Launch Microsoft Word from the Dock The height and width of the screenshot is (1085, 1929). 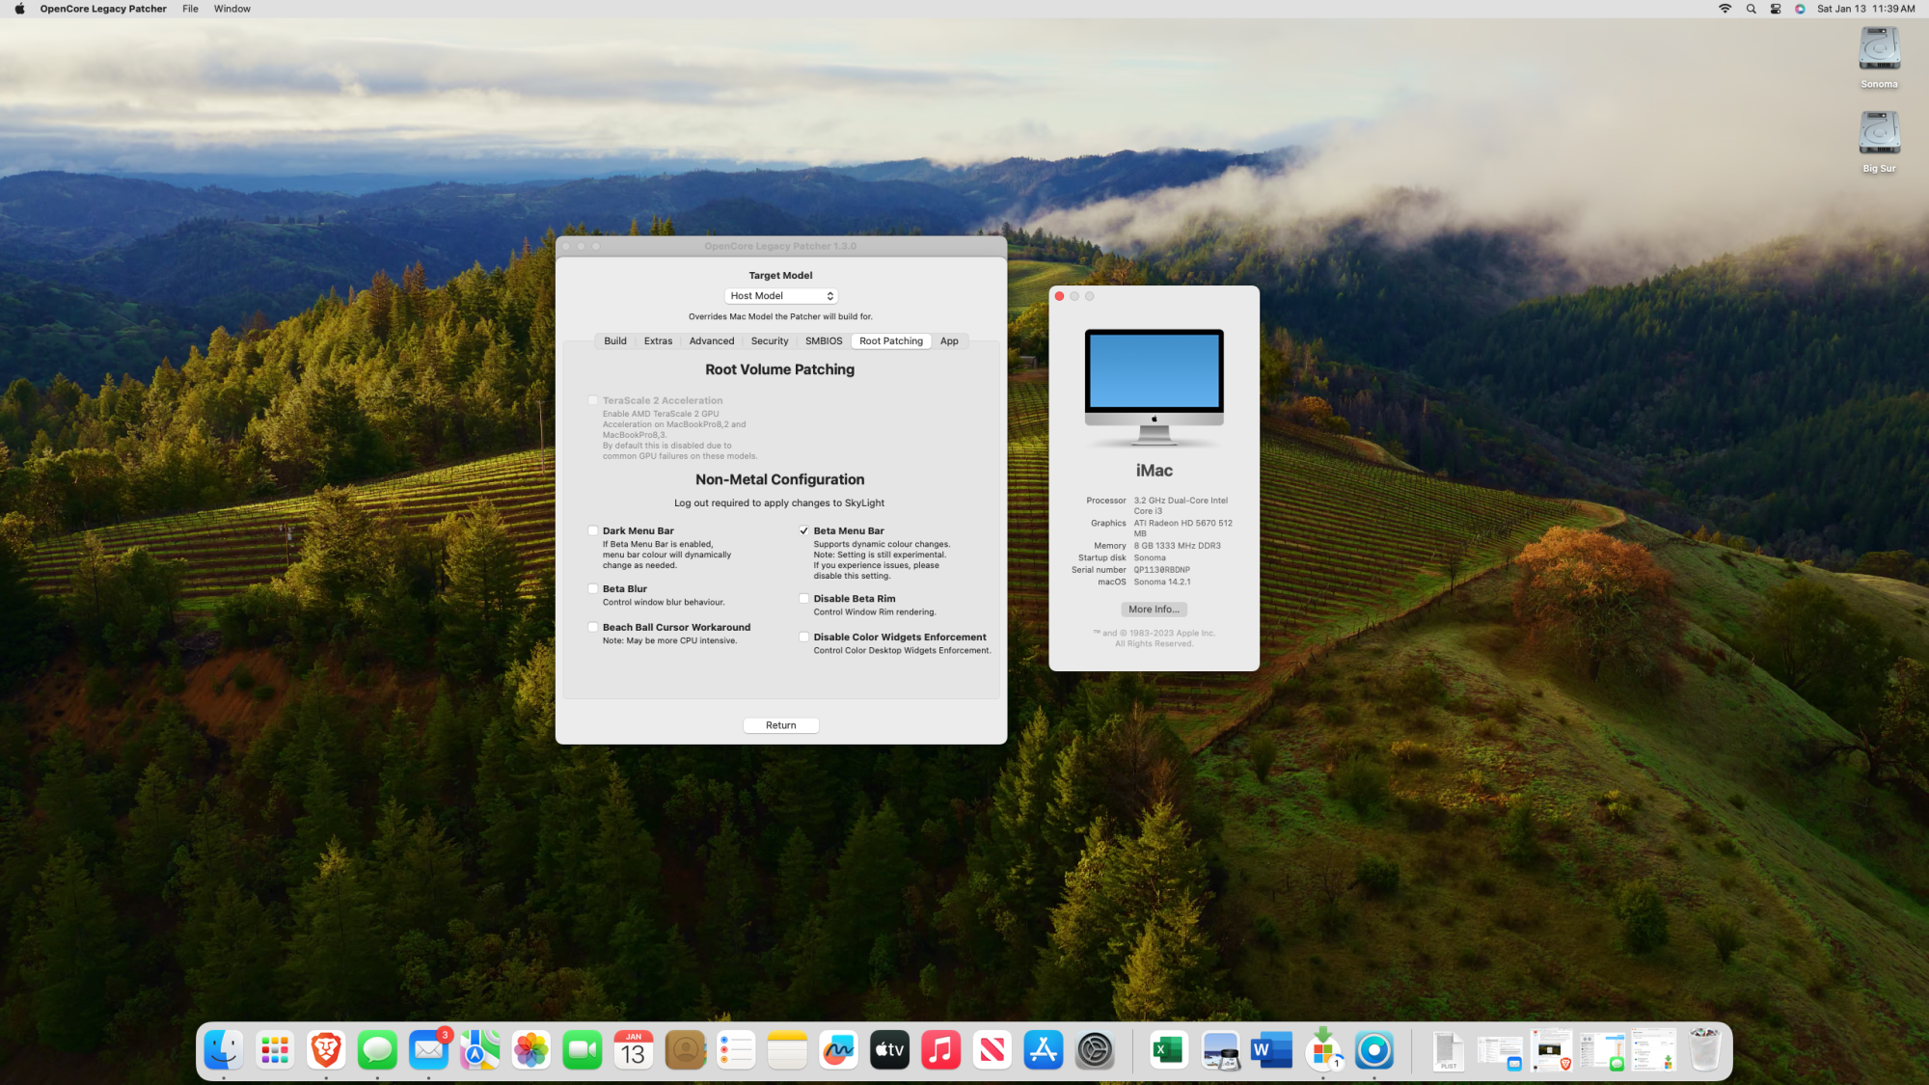click(1270, 1050)
